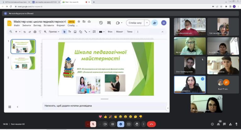Toggle screen presentation button

click(129, 124)
